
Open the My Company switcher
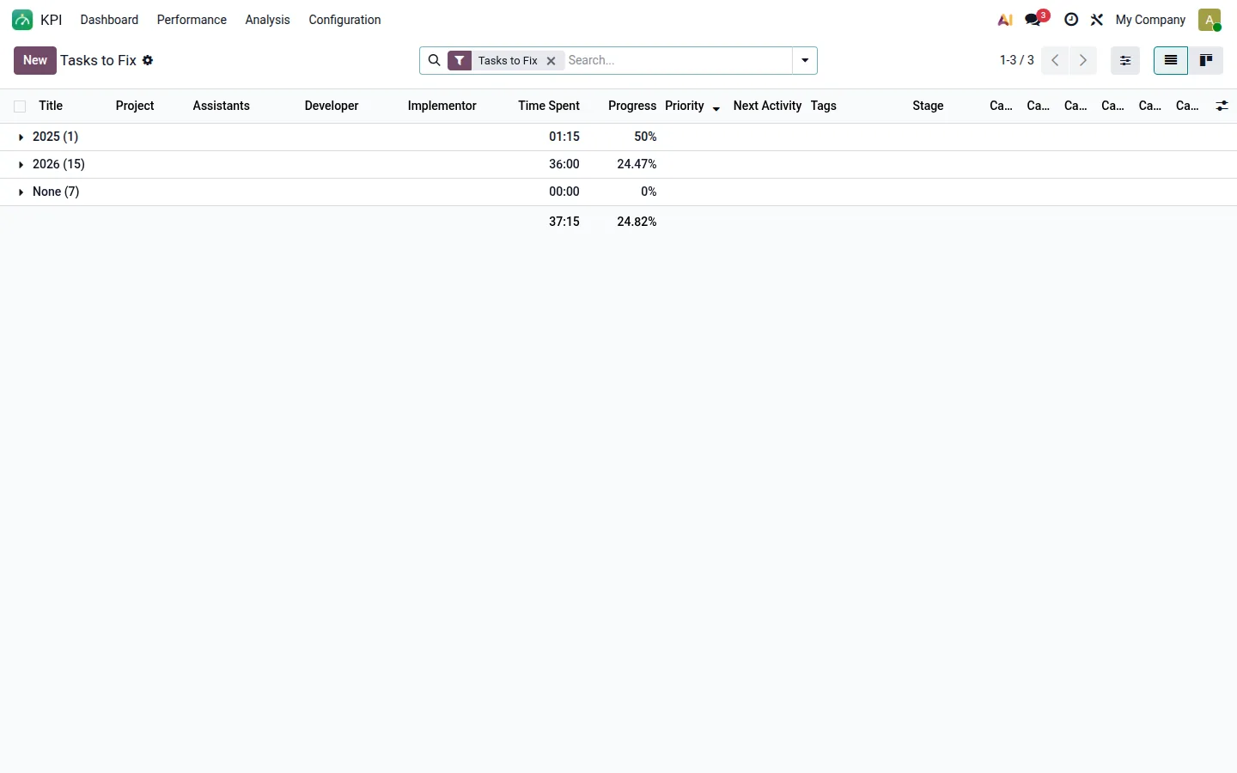(1150, 20)
